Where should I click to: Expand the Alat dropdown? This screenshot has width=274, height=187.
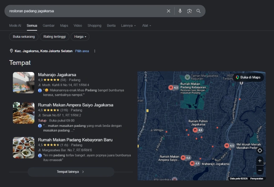point(147,26)
